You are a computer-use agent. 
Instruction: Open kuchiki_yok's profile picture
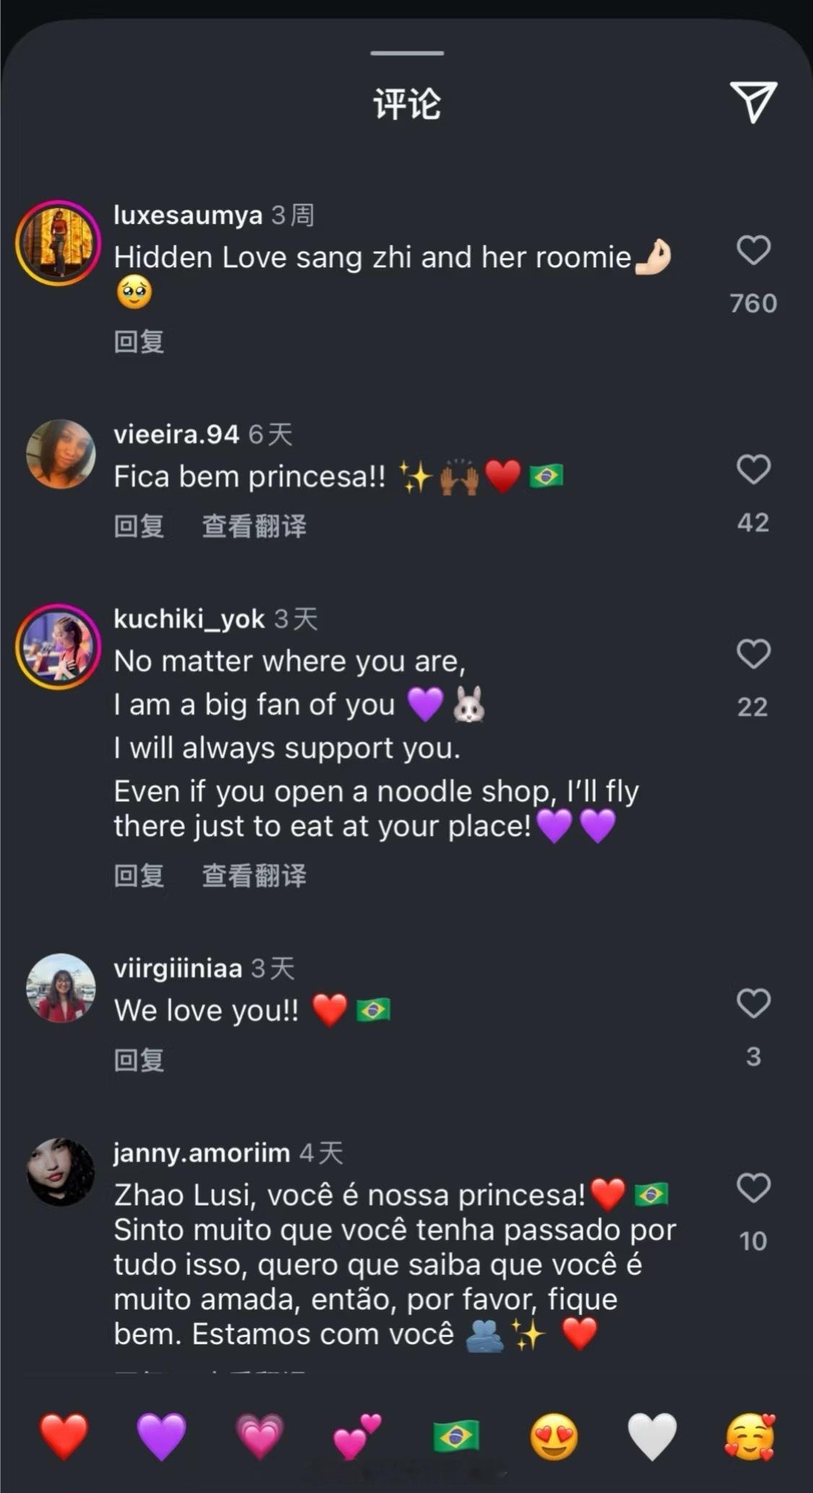coord(59,646)
